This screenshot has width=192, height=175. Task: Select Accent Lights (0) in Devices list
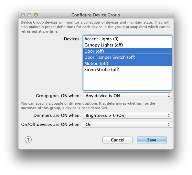coord(127,39)
